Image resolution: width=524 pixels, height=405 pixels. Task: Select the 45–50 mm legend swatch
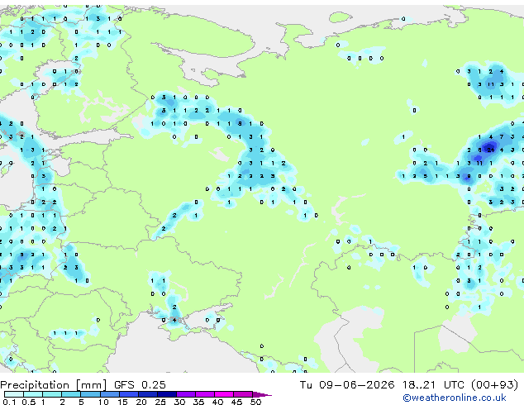click(243, 394)
